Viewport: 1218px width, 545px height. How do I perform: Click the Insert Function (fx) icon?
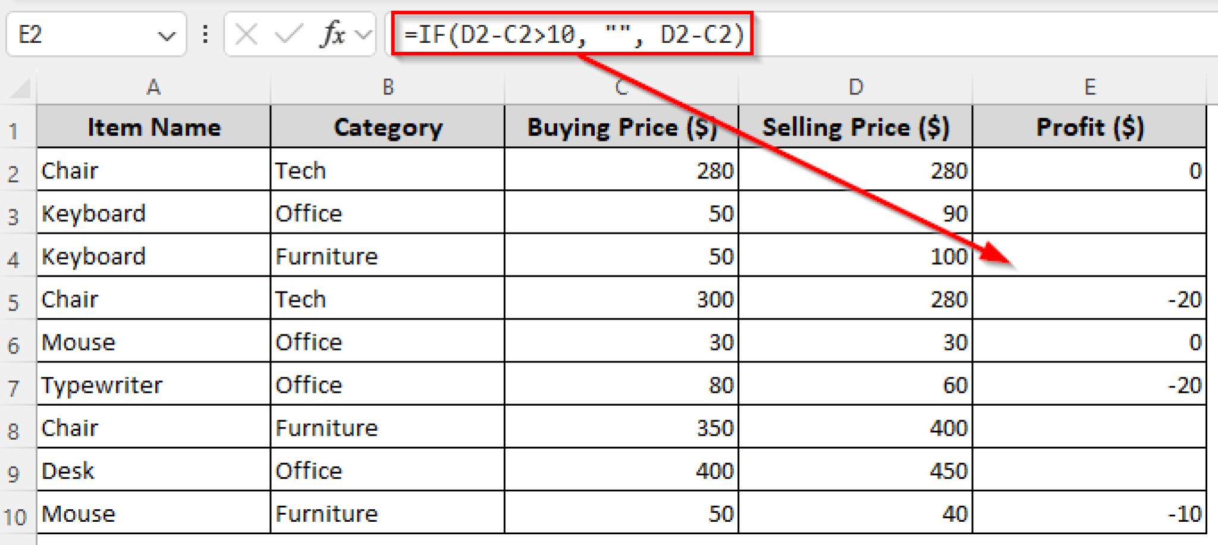click(331, 34)
